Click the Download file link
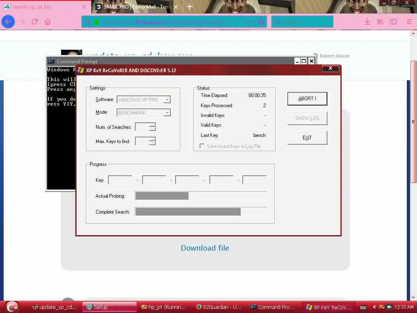This screenshot has height=313, width=417. [205, 248]
